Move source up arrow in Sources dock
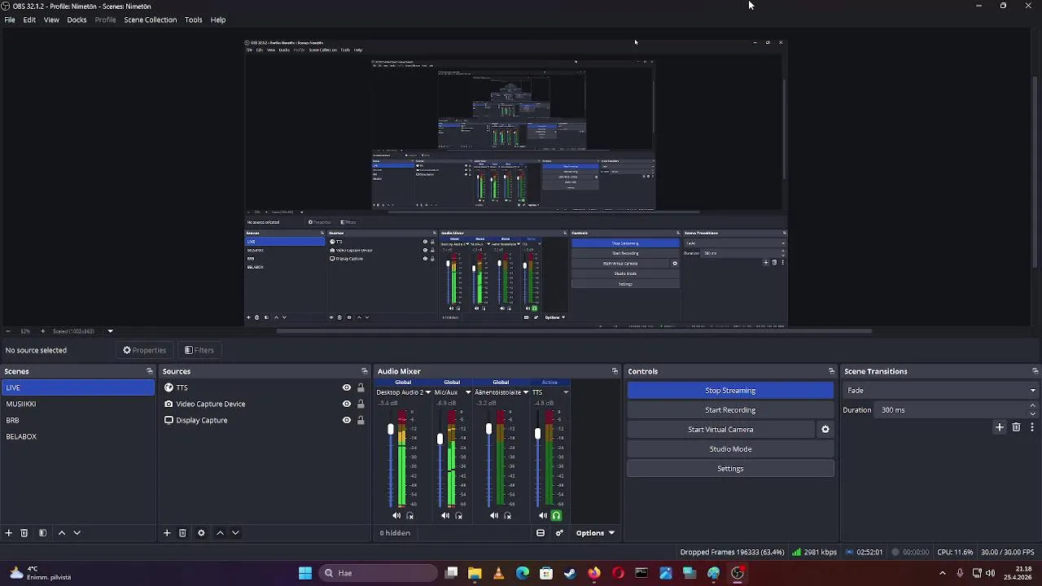 (x=220, y=533)
